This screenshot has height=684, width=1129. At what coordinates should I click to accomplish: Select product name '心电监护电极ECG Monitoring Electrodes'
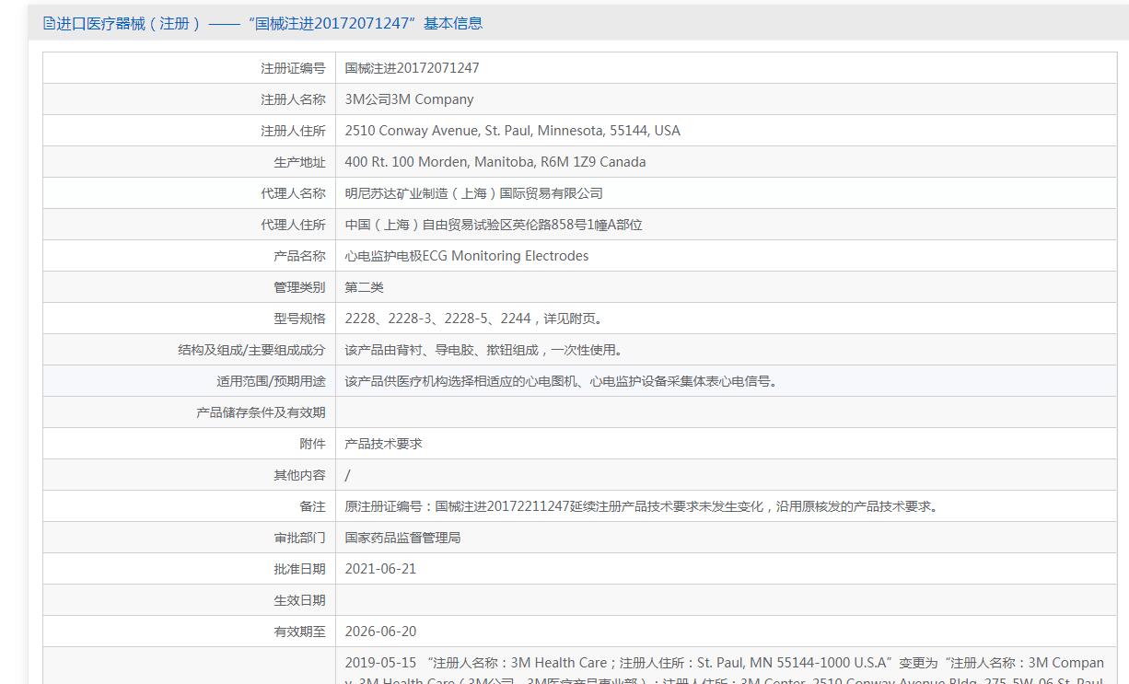[x=467, y=256]
